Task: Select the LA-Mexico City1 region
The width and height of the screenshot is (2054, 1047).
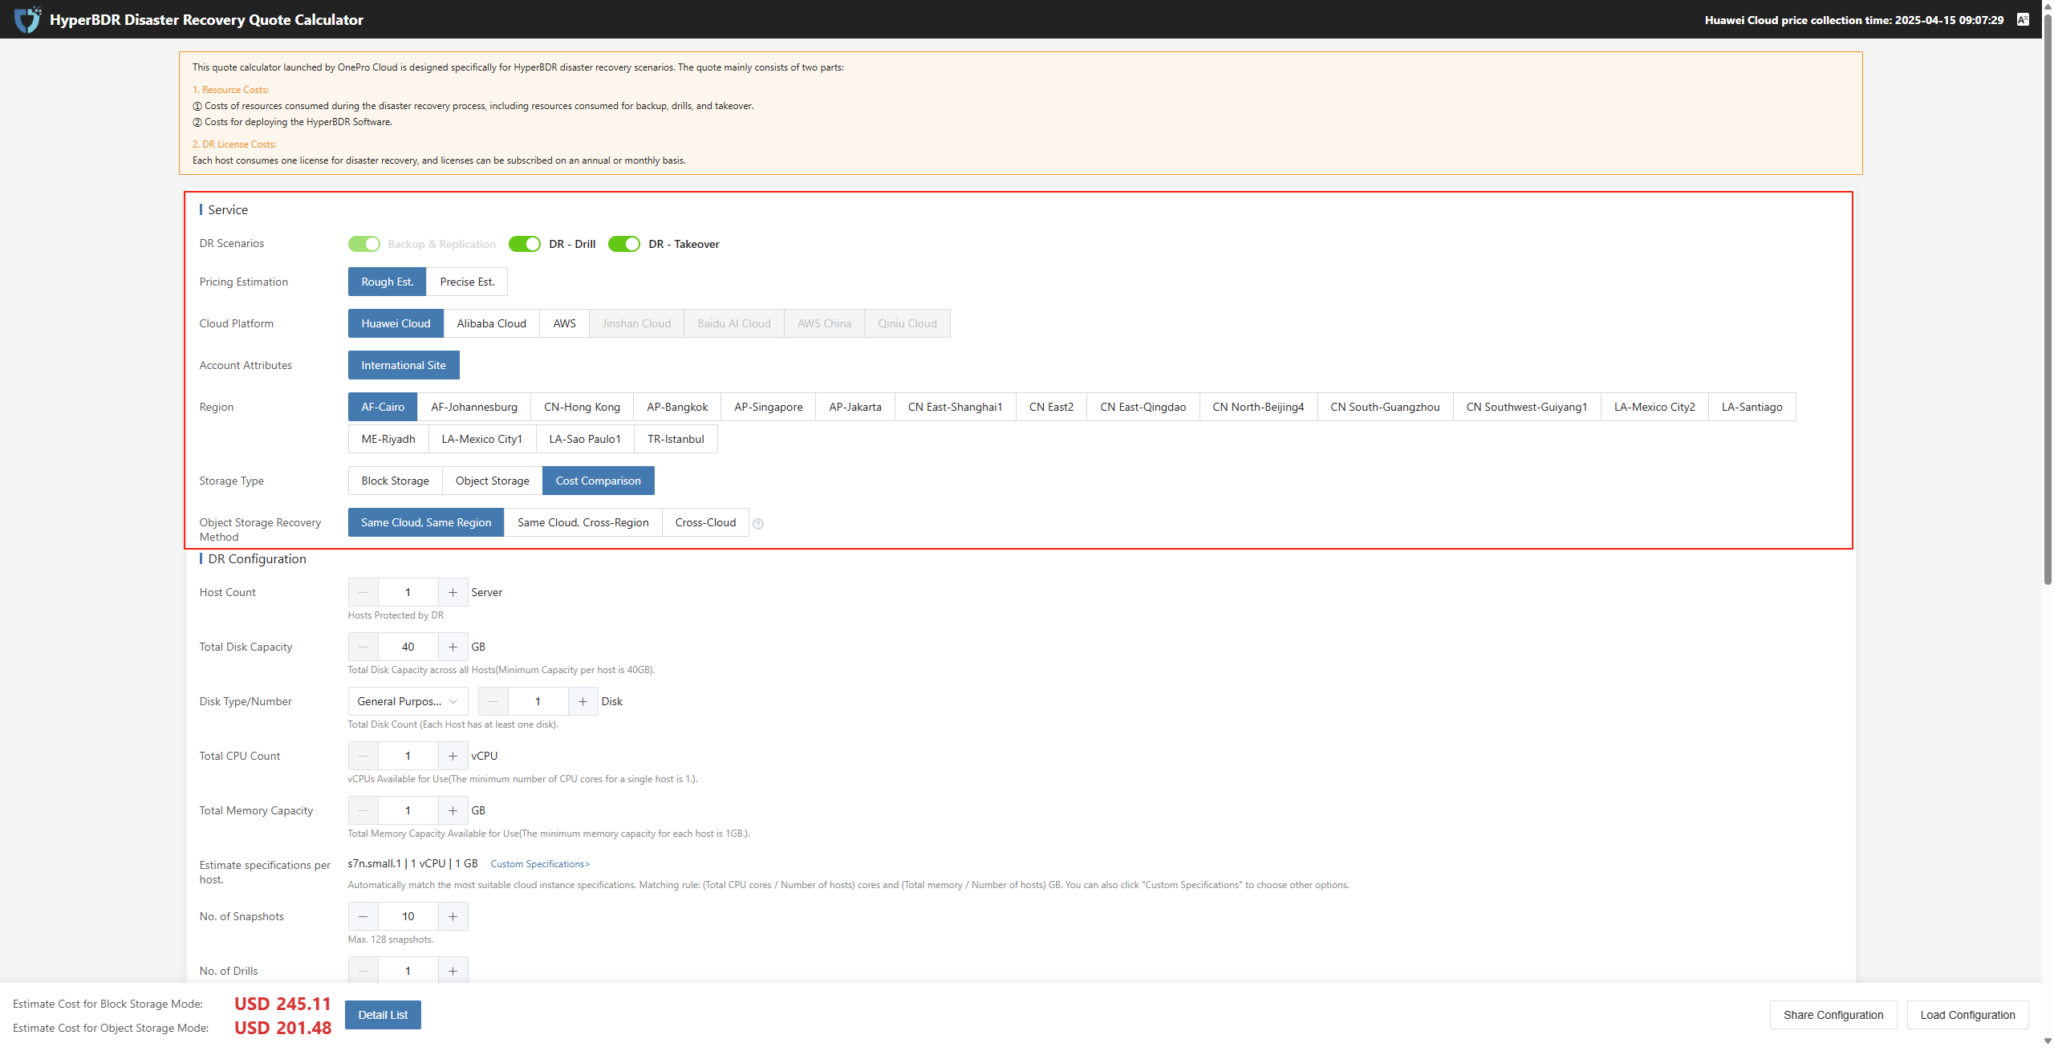Action: [x=482, y=439]
